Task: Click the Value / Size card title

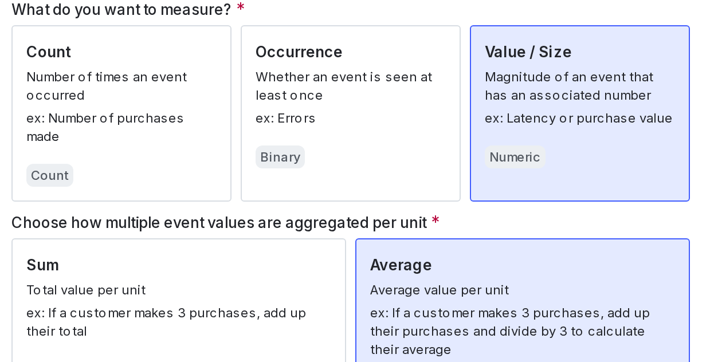Action: (x=528, y=52)
